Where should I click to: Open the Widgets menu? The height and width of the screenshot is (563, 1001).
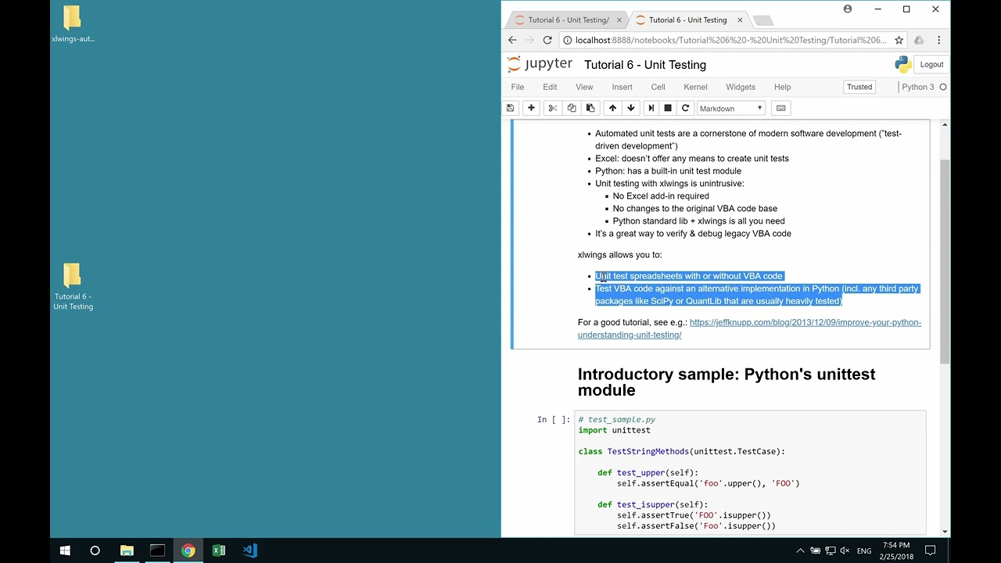[x=740, y=87]
